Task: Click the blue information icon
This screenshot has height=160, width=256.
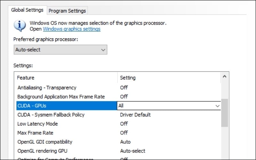Action: coord(20,26)
